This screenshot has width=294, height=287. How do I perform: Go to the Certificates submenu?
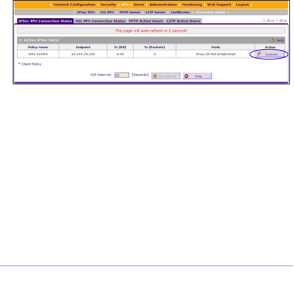(180, 12)
